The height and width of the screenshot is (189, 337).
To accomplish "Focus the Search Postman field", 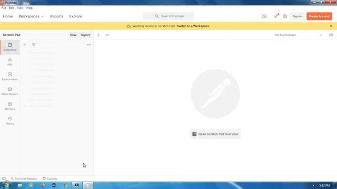I will click(x=168, y=16).
